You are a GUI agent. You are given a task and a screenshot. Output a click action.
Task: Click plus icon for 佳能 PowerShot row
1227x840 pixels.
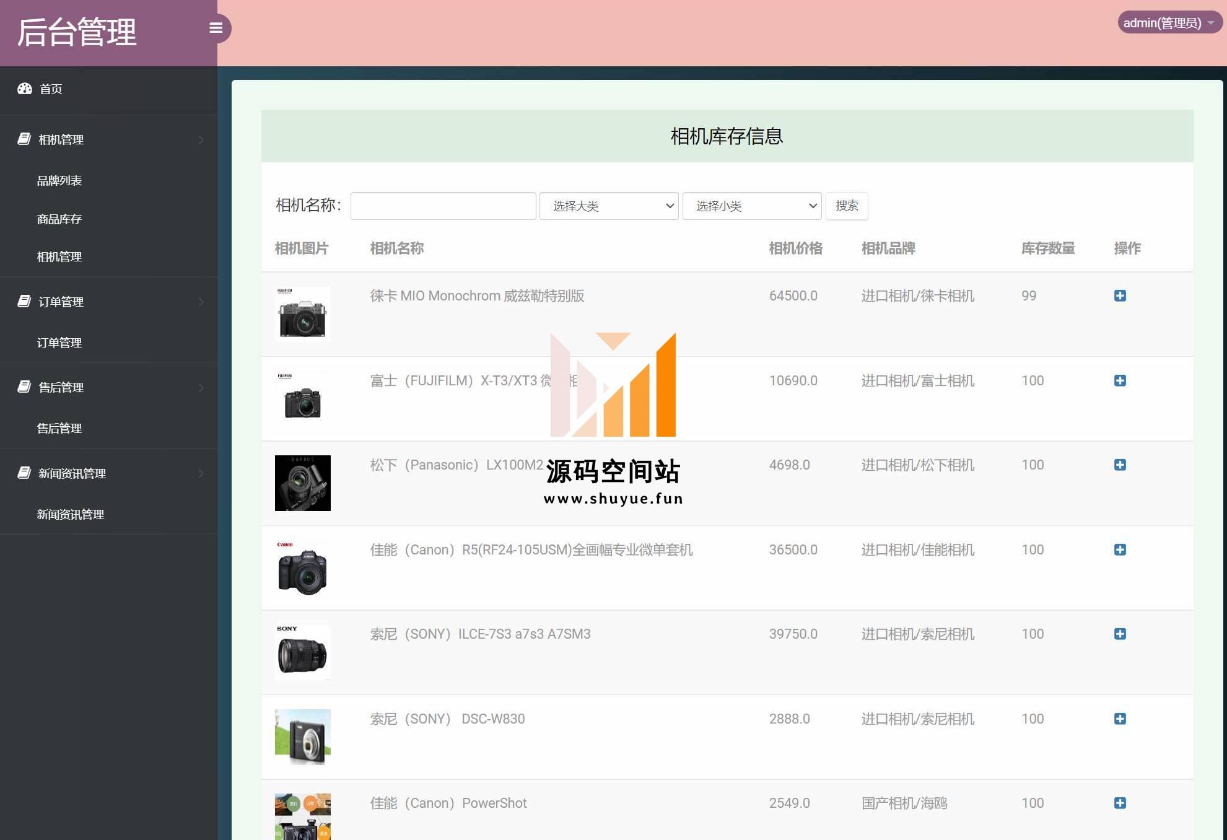[x=1120, y=803]
